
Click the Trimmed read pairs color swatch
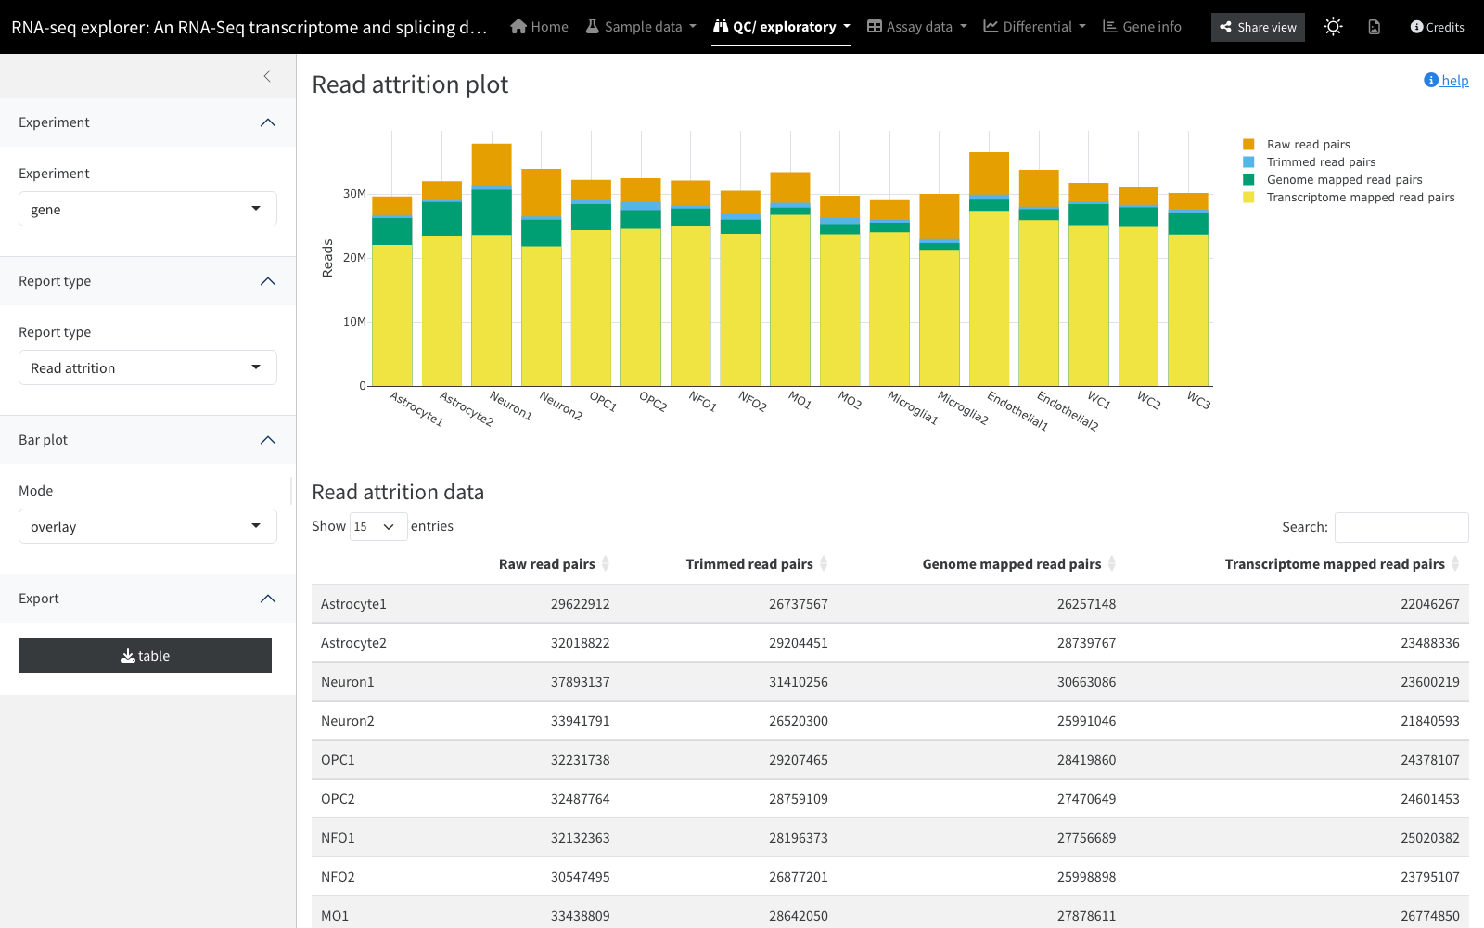(1248, 161)
